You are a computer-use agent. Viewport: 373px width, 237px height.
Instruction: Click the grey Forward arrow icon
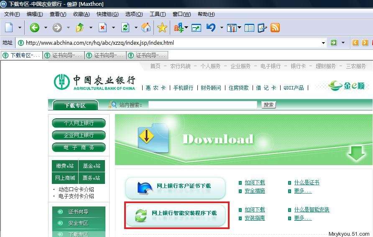pos(57,28)
